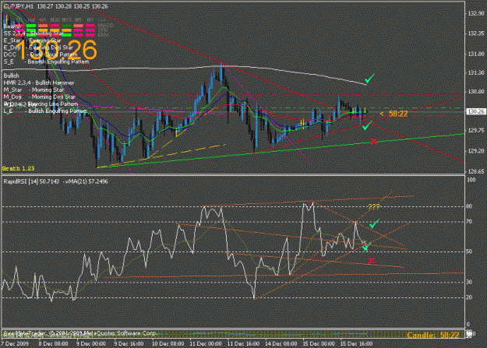Screen dimensions: 487x348
Task: Click the yellow 'Death 1.23' label
Action: coord(19,169)
